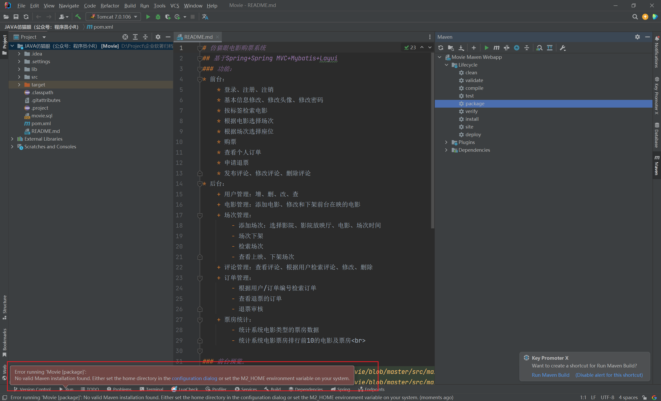
Task: Open the VCS menu
Action: coord(175,6)
